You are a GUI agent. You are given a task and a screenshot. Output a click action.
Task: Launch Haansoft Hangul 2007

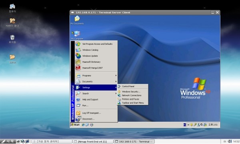96,68
